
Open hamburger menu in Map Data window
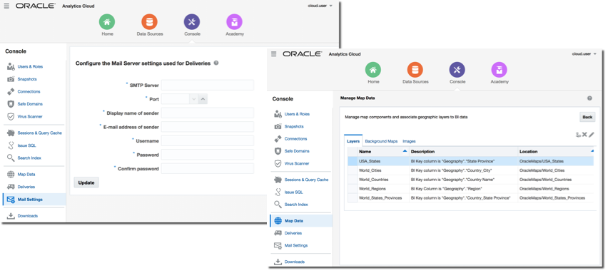pyautogui.click(x=274, y=54)
